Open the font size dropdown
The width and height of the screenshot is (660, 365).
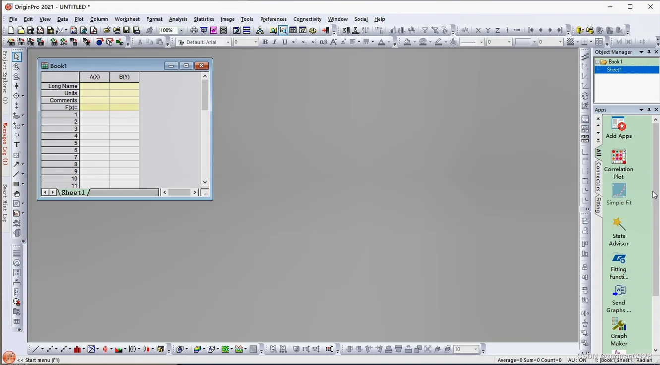[256, 42]
